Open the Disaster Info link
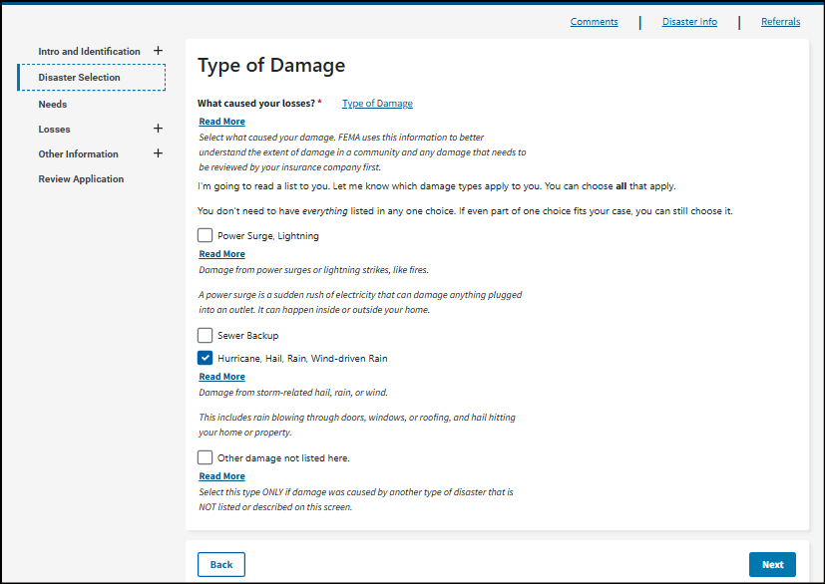825x584 pixels. pyautogui.click(x=689, y=22)
